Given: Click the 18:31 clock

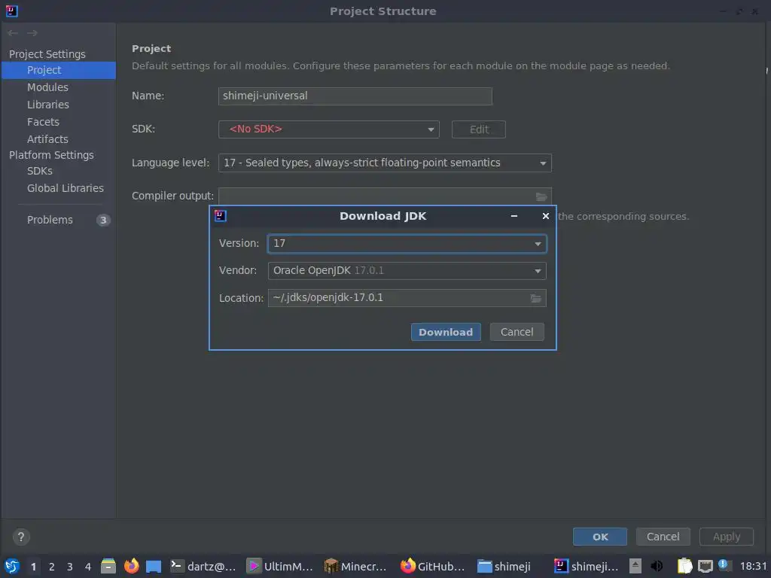Looking at the screenshot, I should point(753,566).
